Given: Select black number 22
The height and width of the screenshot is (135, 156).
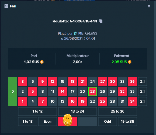Looking at the screenshot, I should point(92,101).
